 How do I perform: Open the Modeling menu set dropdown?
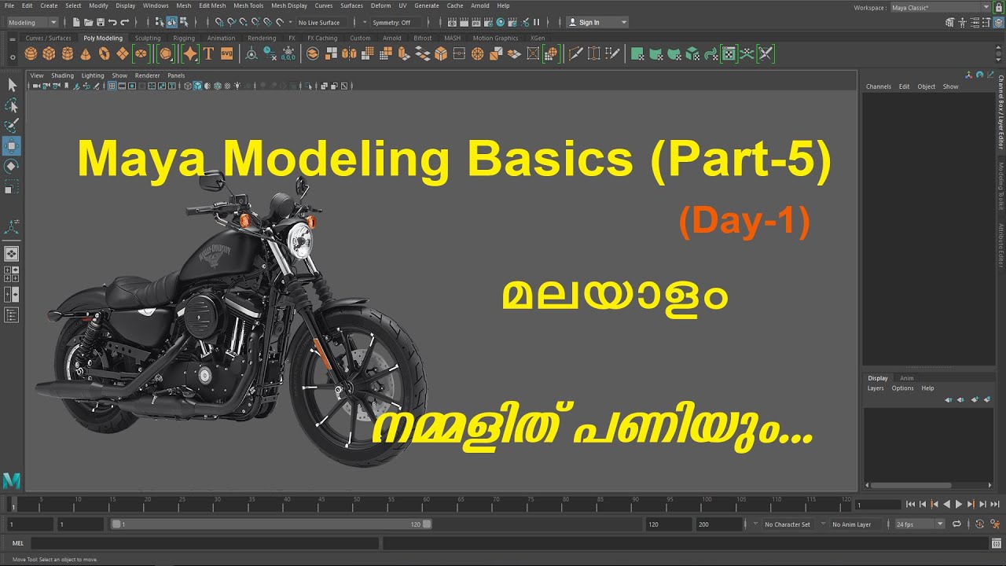(x=31, y=22)
